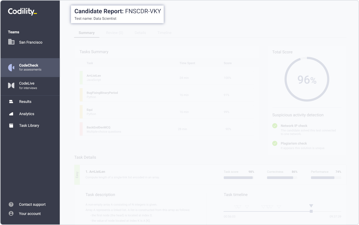Click the square handle on the task timeline
Viewport: 359px width, 225px height.
coord(311,211)
